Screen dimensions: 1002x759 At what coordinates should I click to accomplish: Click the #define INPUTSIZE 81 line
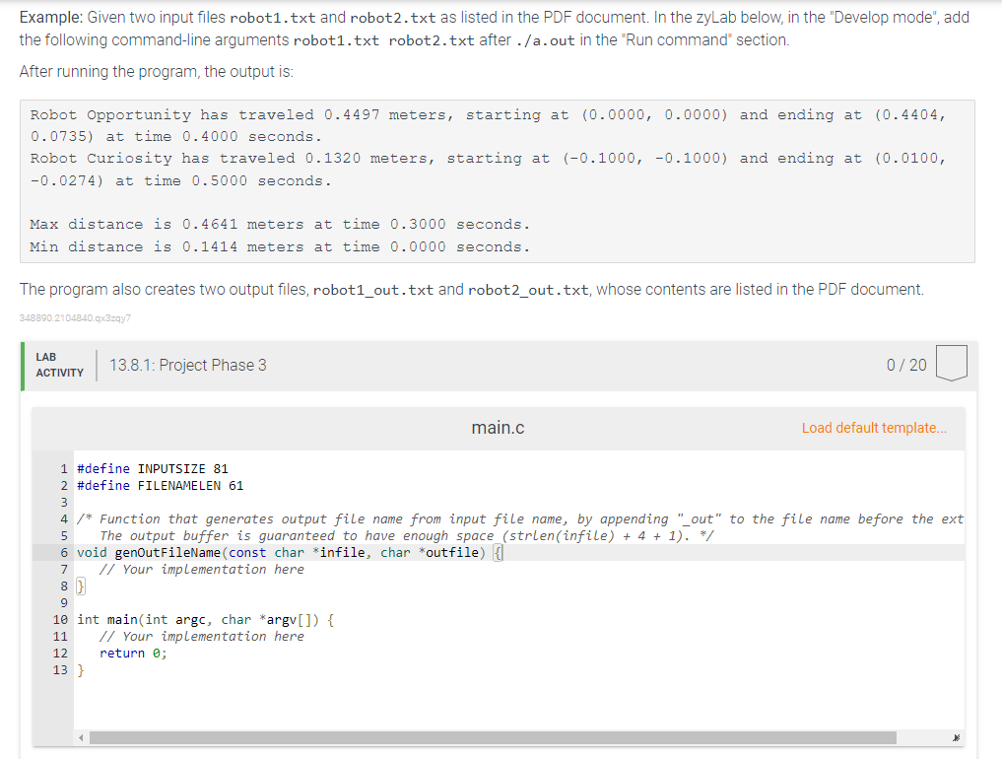153,468
